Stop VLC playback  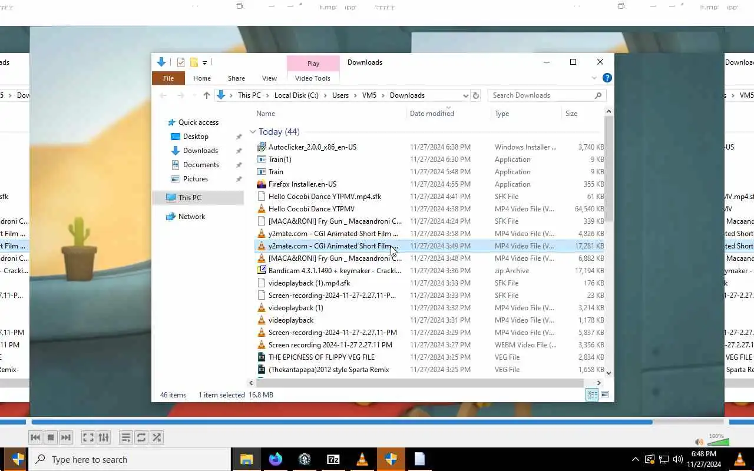click(x=51, y=437)
